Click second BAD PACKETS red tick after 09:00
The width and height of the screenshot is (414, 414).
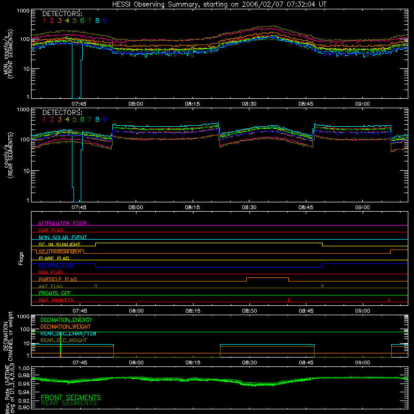click(389, 300)
